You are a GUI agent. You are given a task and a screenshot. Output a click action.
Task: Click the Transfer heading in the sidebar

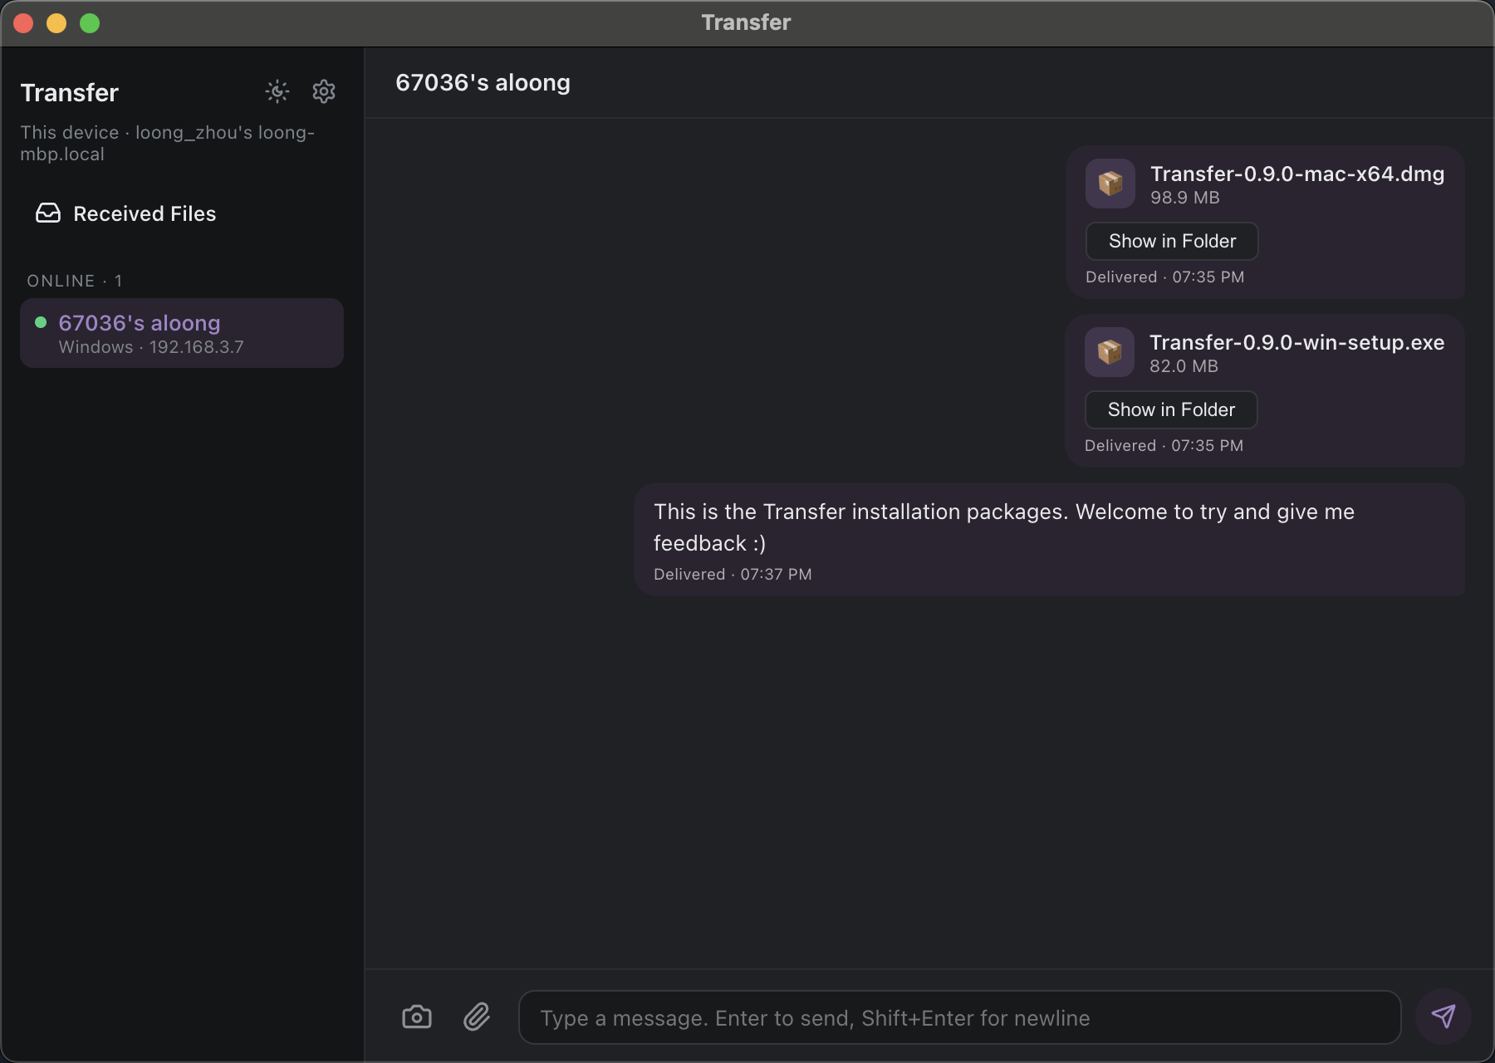coord(70,92)
